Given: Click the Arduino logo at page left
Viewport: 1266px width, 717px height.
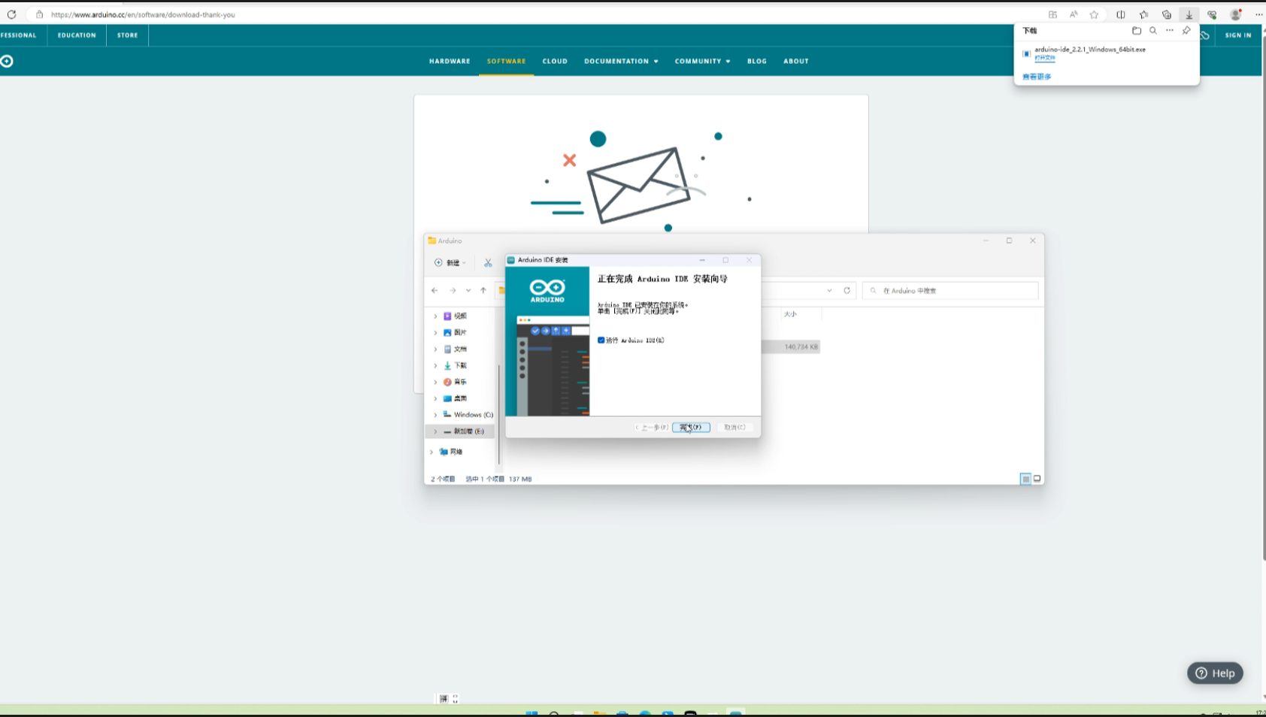Looking at the screenshot, I should coord(7,62).
